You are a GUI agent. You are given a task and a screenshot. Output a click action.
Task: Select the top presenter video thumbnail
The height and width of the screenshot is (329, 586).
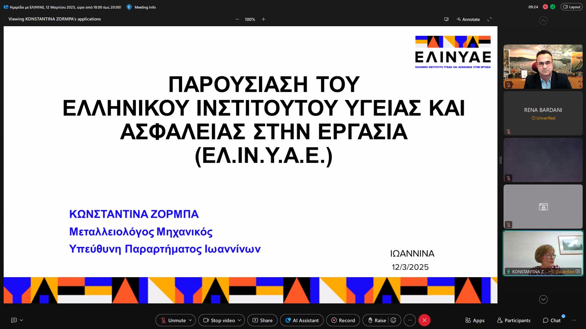tap(543, 66)
